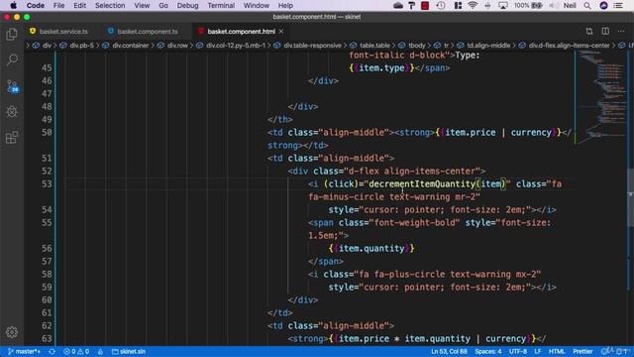Open the Terminal menu
The width and height of the screenshot is (634, 357).
221,5
